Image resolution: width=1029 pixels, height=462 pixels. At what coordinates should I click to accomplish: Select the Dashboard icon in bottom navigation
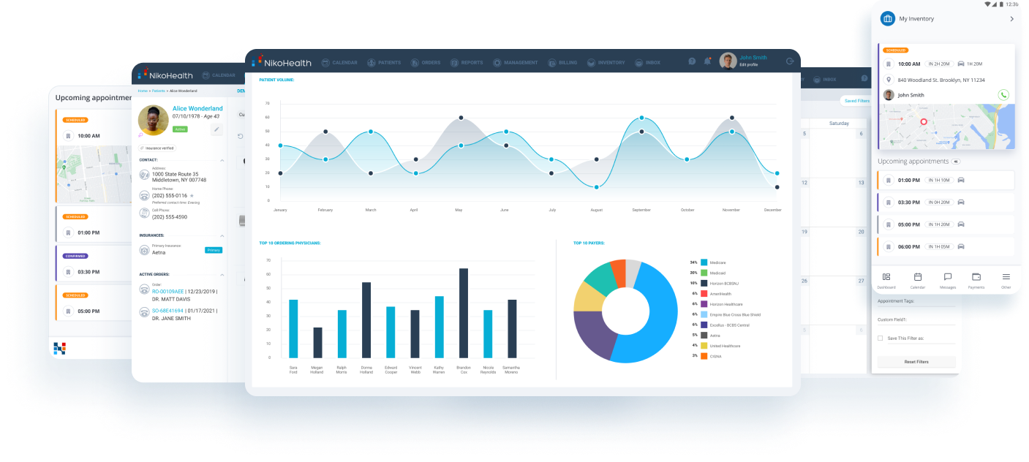[x=886, y=276]
